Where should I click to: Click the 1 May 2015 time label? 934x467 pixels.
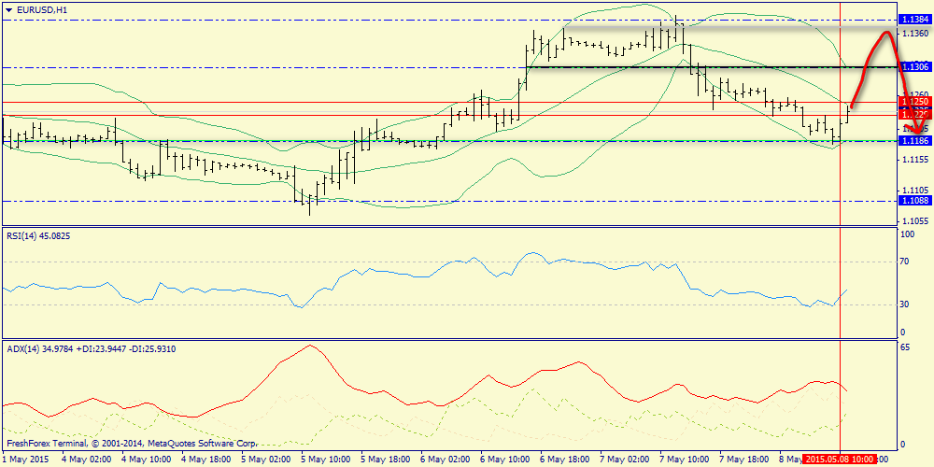tap(25, 459)
